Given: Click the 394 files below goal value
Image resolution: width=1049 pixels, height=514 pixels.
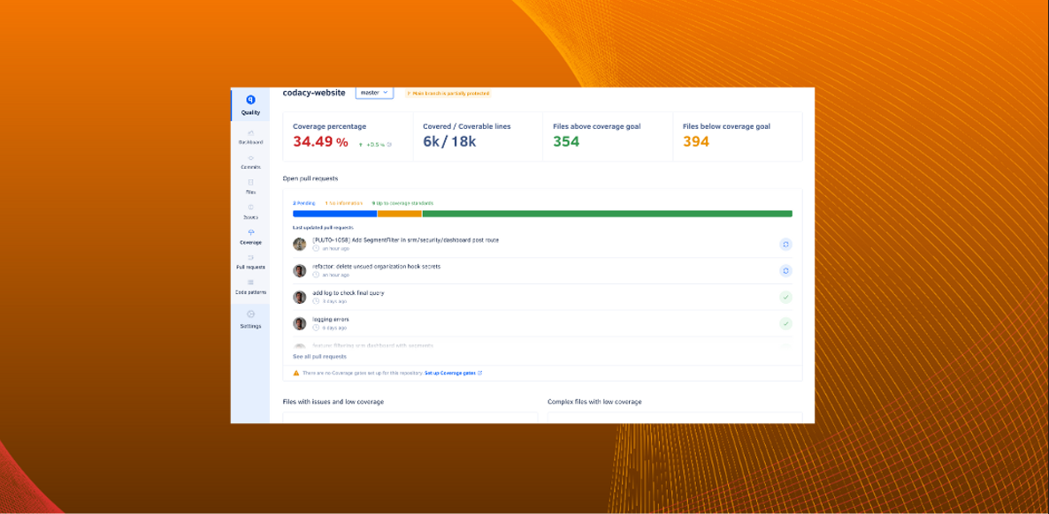Looking at the screenshot, I should point(696,141).
